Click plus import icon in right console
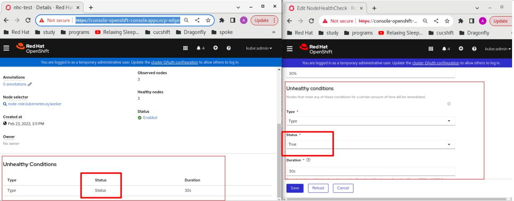Image resolution: width=514 pixels, height=201 pixels. click(461, 49)
